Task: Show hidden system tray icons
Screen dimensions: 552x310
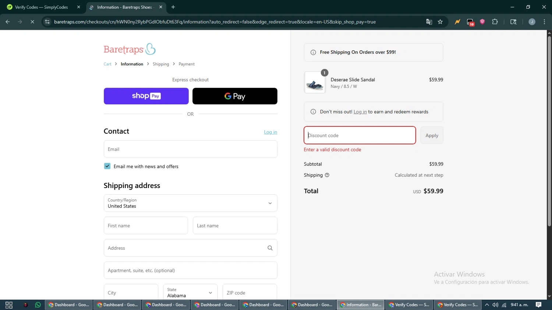Action: pyautogui.click(x=487, y=305)
